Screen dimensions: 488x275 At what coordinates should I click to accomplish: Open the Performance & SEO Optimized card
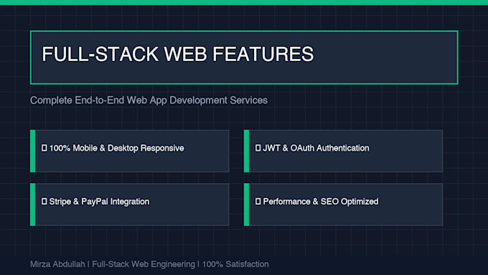coord(343,205)
